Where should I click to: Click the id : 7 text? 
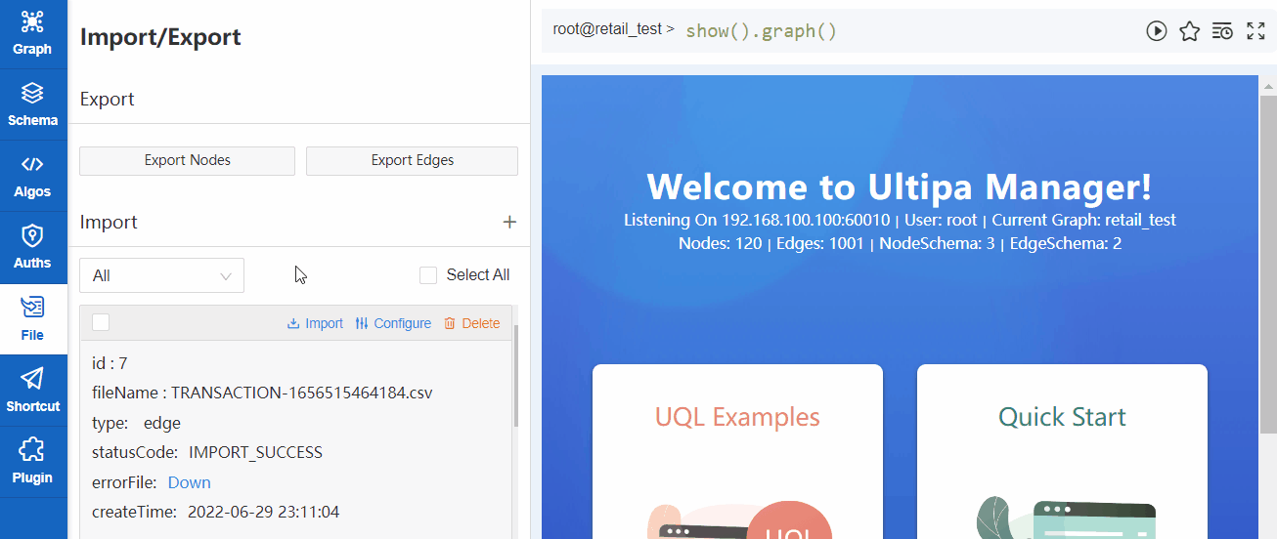[110, 363]
